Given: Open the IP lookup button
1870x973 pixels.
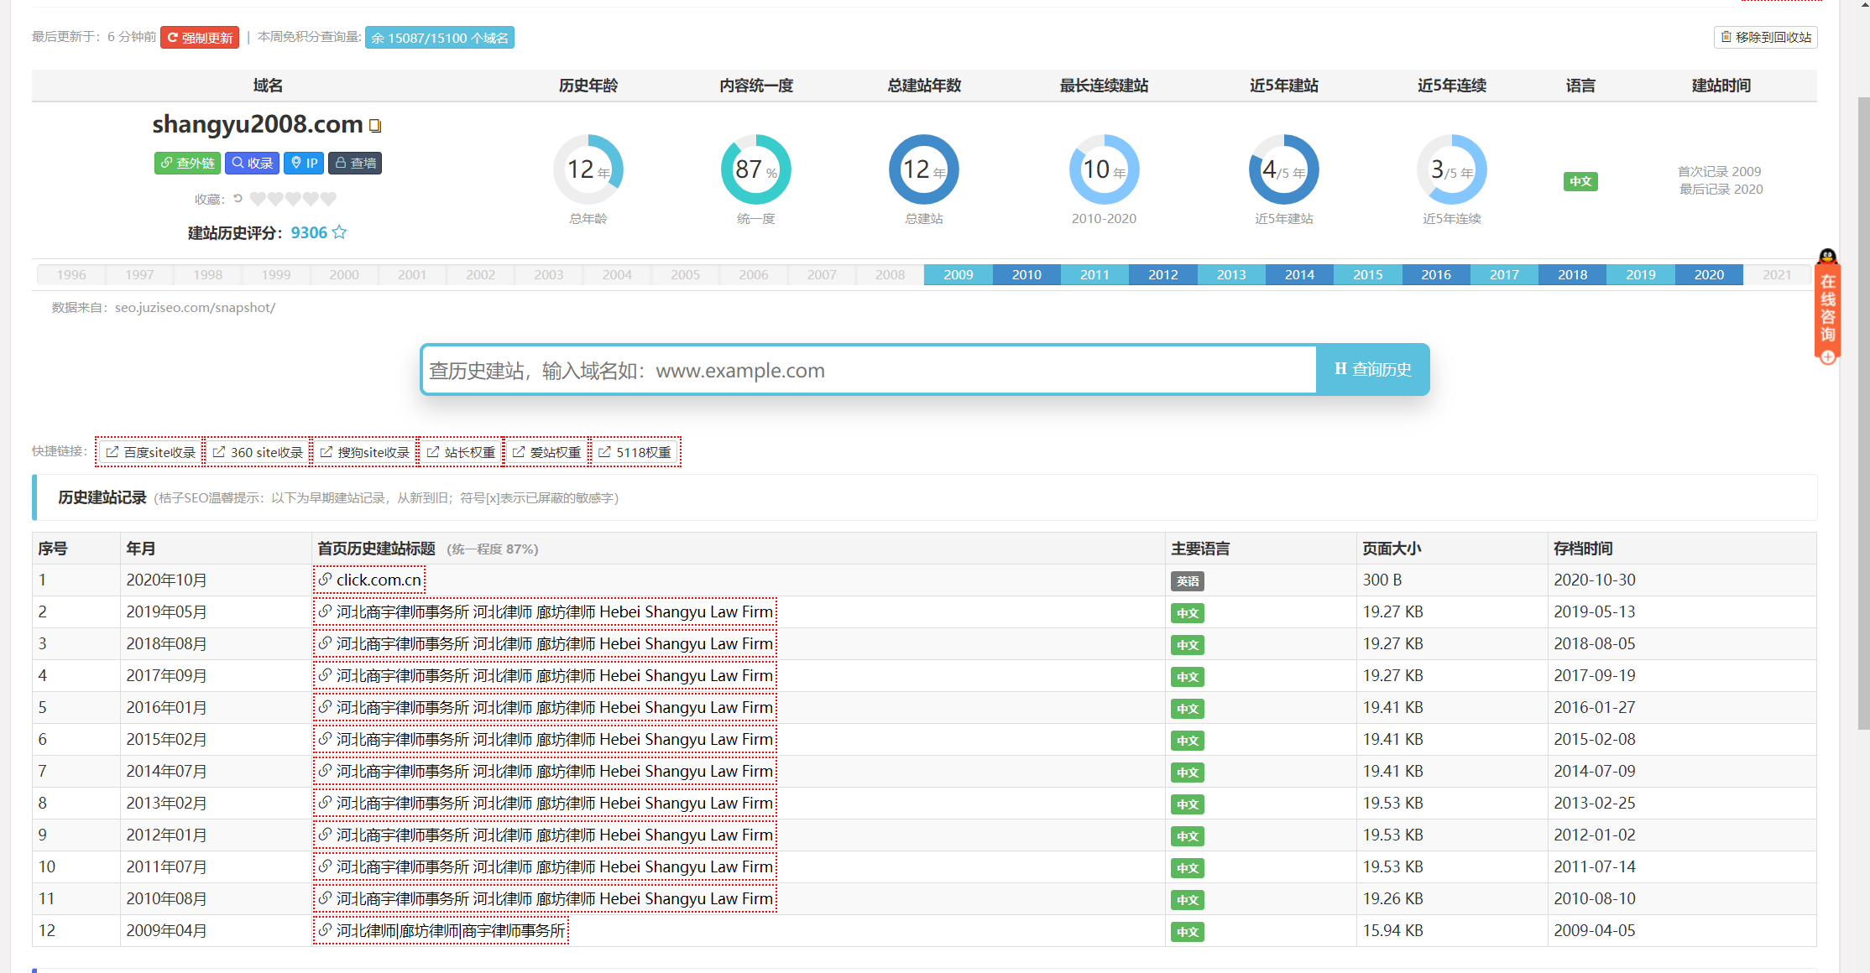Looking at the screenshot, I should click(304, 163).
